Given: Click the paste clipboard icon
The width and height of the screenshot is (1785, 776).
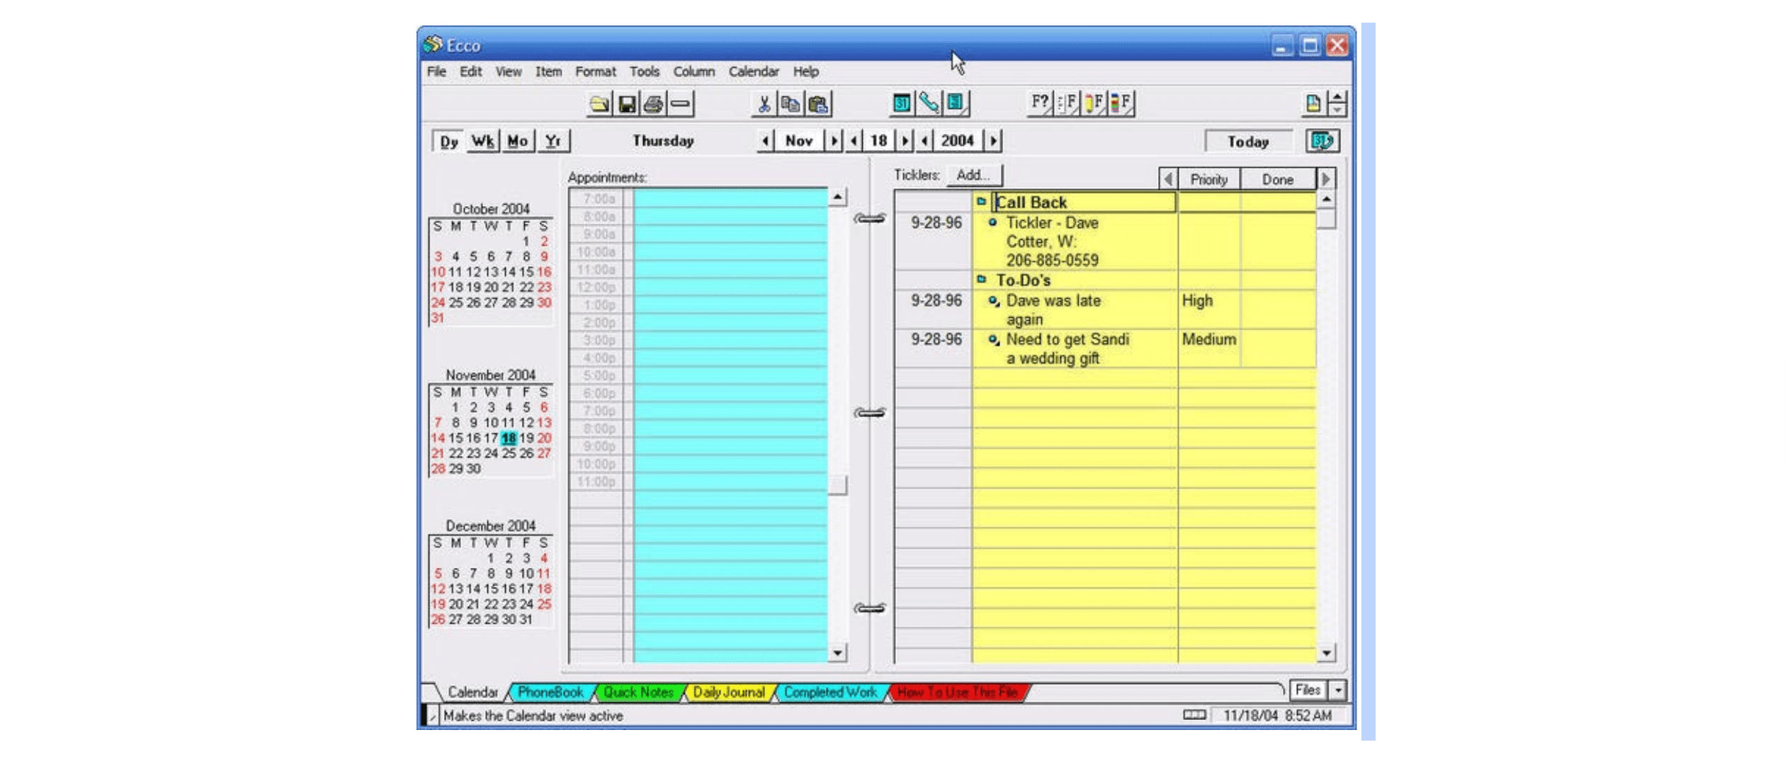Looking at the screenshot, I should [x=818, y=104].
